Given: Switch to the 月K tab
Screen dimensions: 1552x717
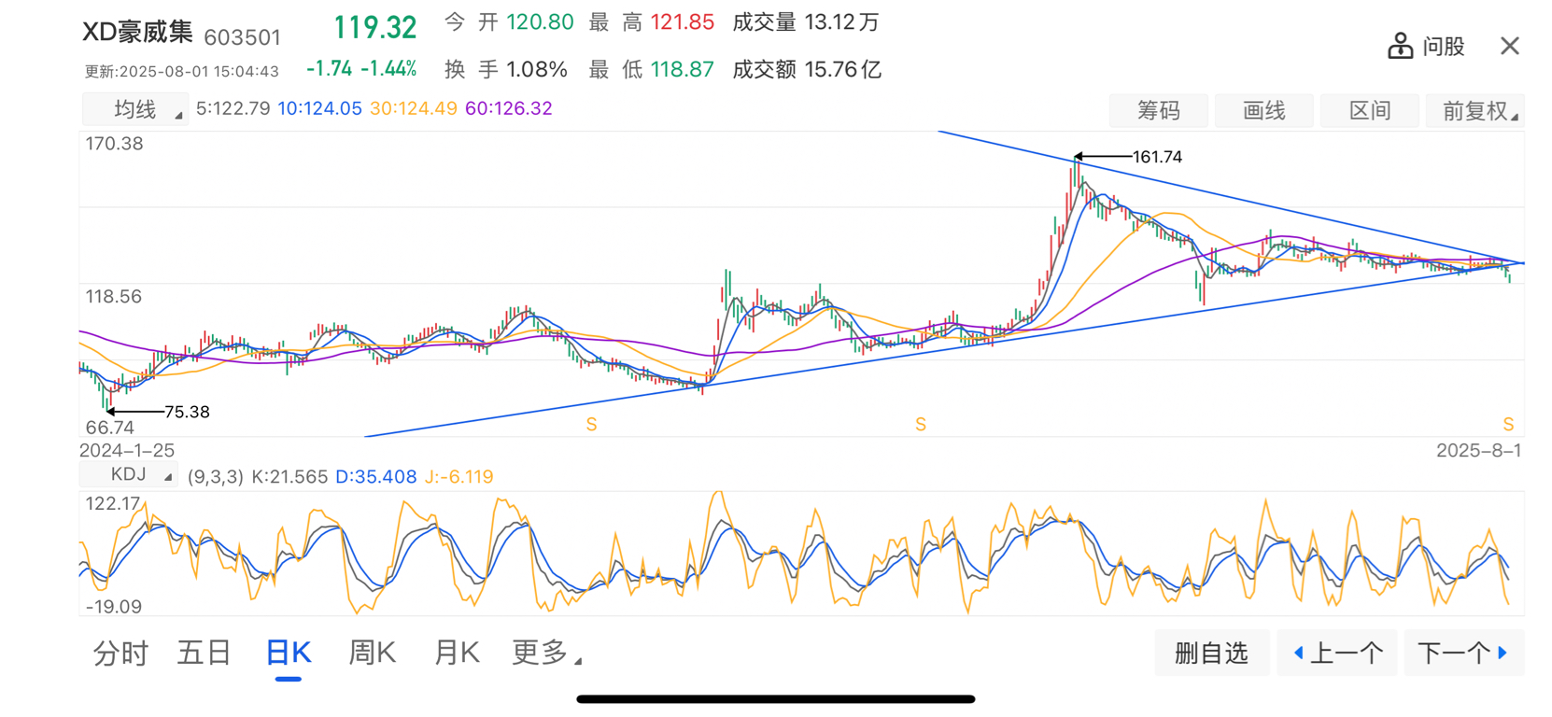Looking at the screenshot, I should [x=457, y=652].
